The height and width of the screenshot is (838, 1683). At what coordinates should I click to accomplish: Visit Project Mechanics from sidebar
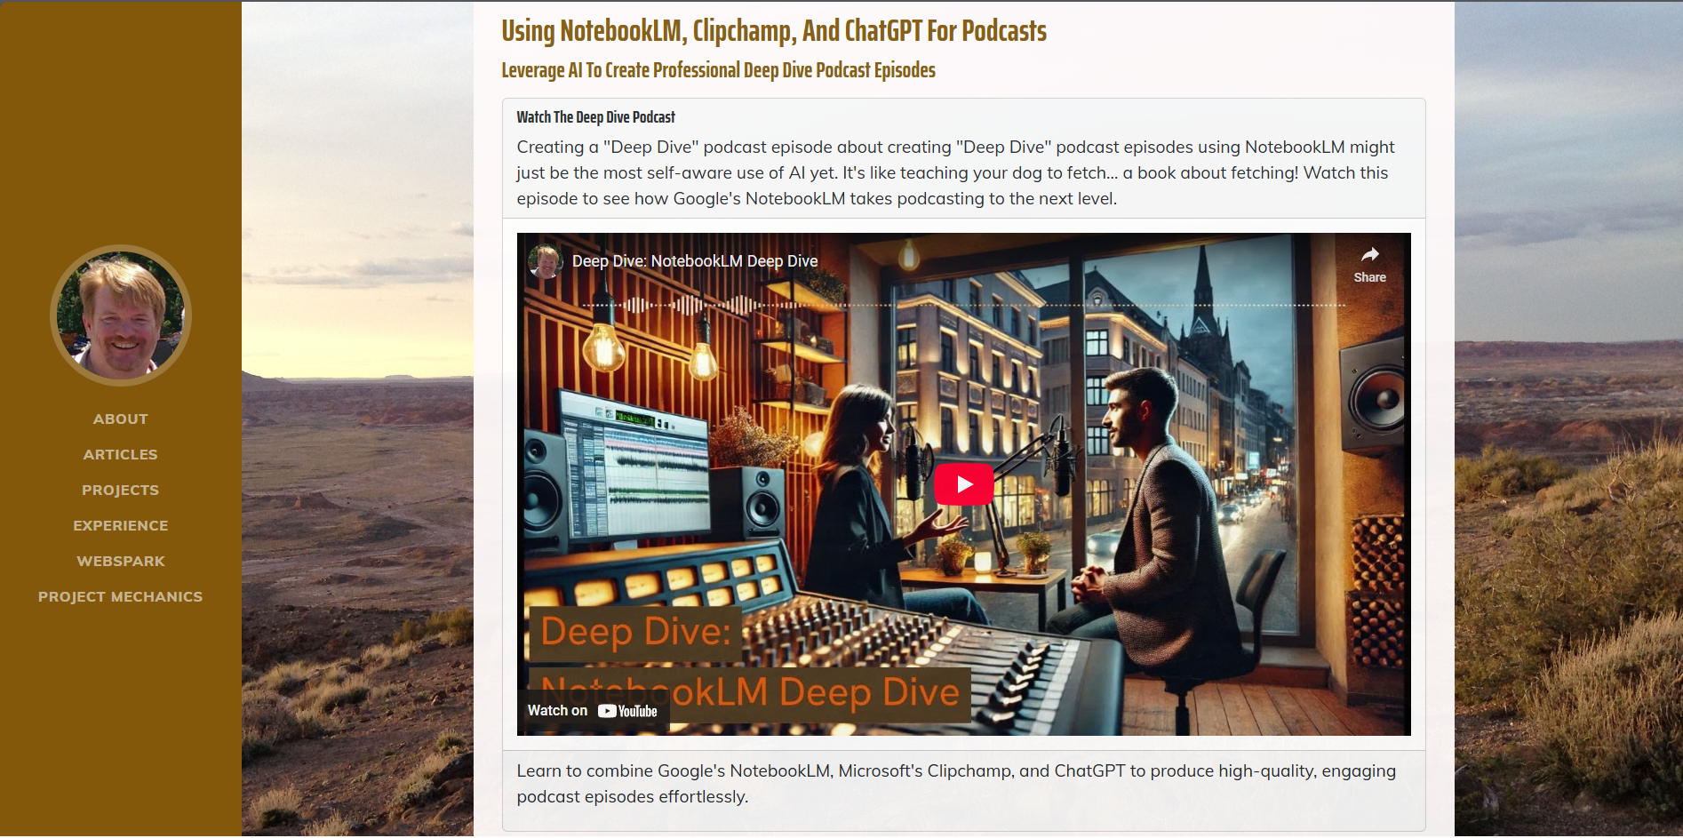pyautogui.click(x=121, y=596)
